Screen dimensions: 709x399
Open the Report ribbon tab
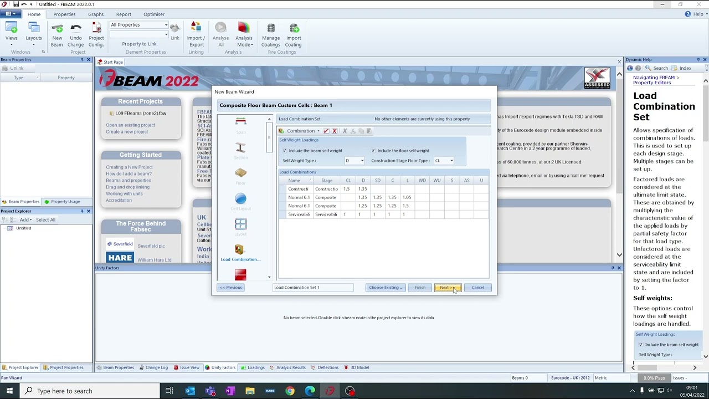click(124, 14)
